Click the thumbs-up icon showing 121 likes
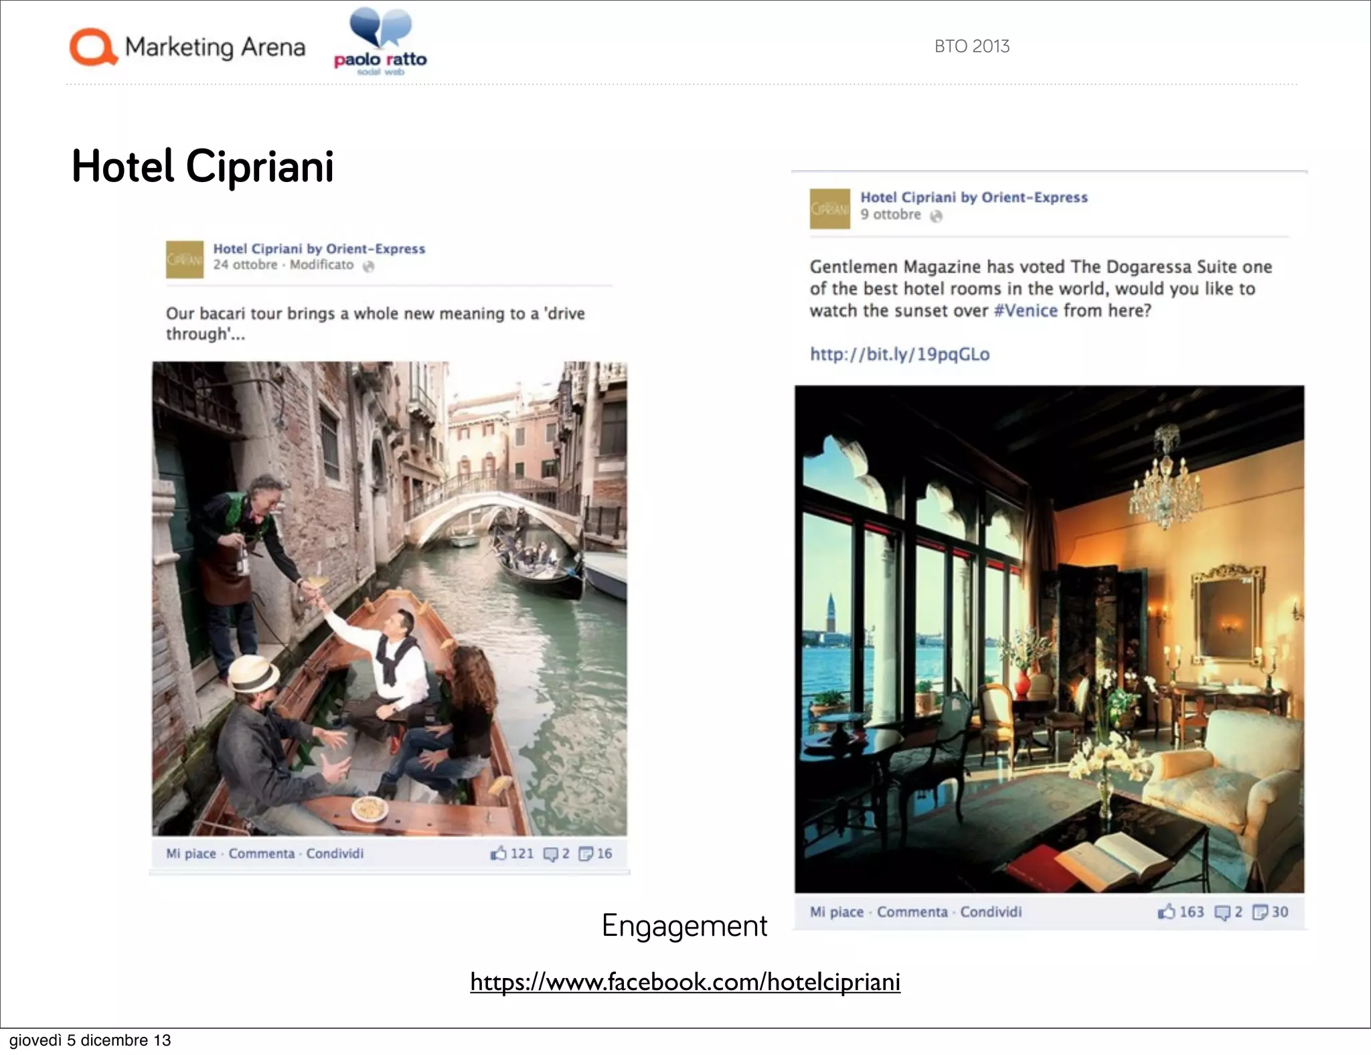The height and width of the screenshot is (1055, 1371). coord(498,853)
